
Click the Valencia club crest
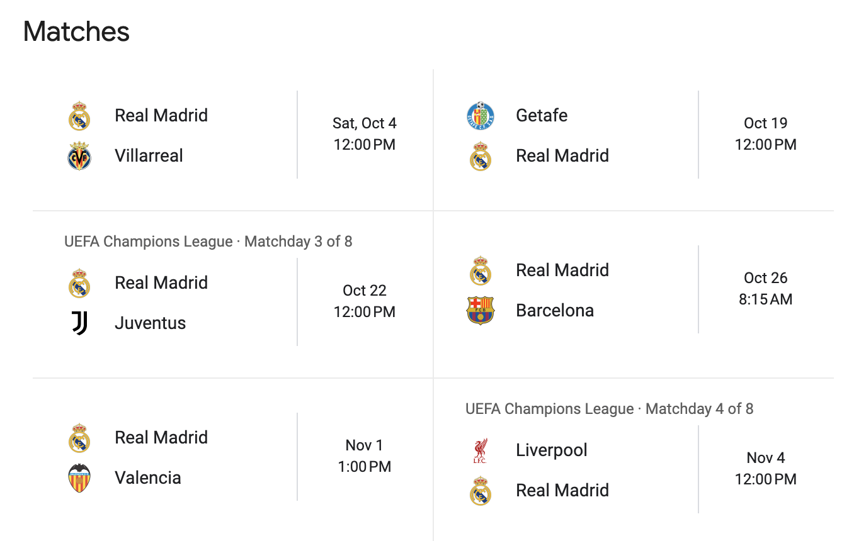click(x=79, y=478)
